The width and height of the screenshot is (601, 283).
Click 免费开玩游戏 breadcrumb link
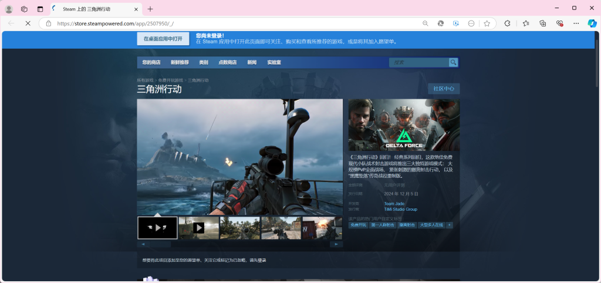coord(171,80)
